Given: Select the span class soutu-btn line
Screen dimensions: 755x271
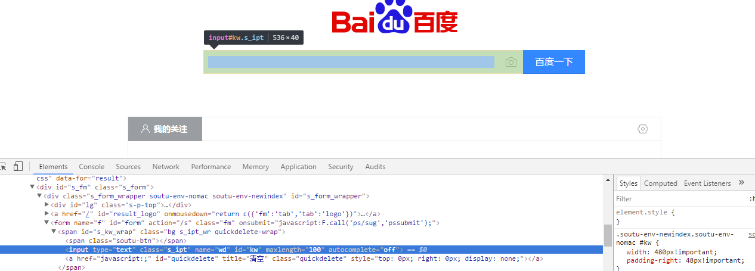Looking at the screenshot, I should tap(126, 241).
